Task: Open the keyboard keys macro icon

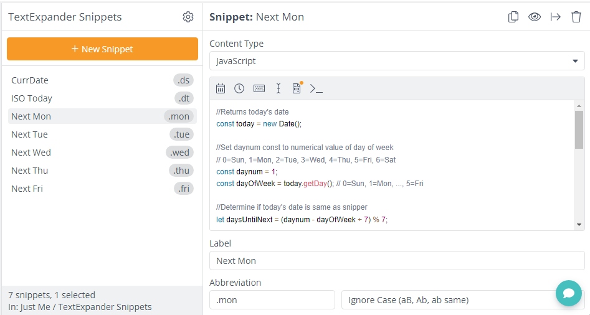Action: click(259, 88)
